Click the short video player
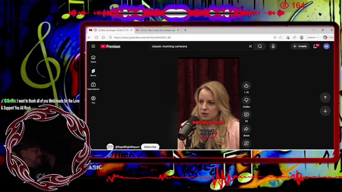Image resolution: width=342 pixels, height=192 pixels. (208, 104)
